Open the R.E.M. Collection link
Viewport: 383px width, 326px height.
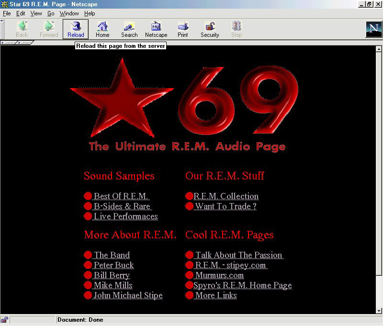(x=226, y=196)
